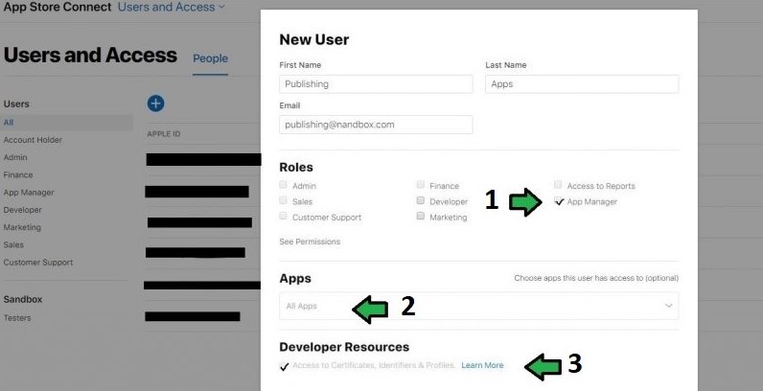Click the See Permissions link

(x=310, y=241)
